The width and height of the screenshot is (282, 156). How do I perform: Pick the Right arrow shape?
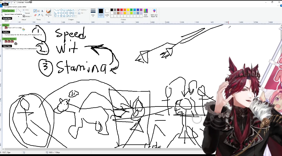tap(67, 13)
